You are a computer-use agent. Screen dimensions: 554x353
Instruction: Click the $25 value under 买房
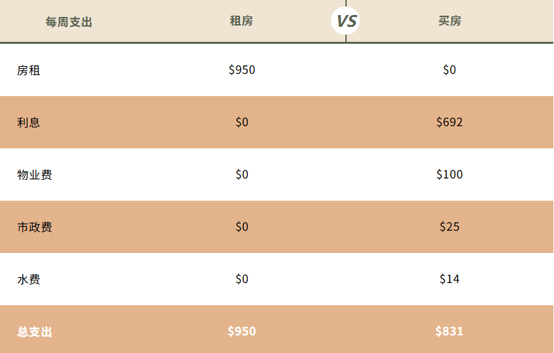tap(449, 227)
